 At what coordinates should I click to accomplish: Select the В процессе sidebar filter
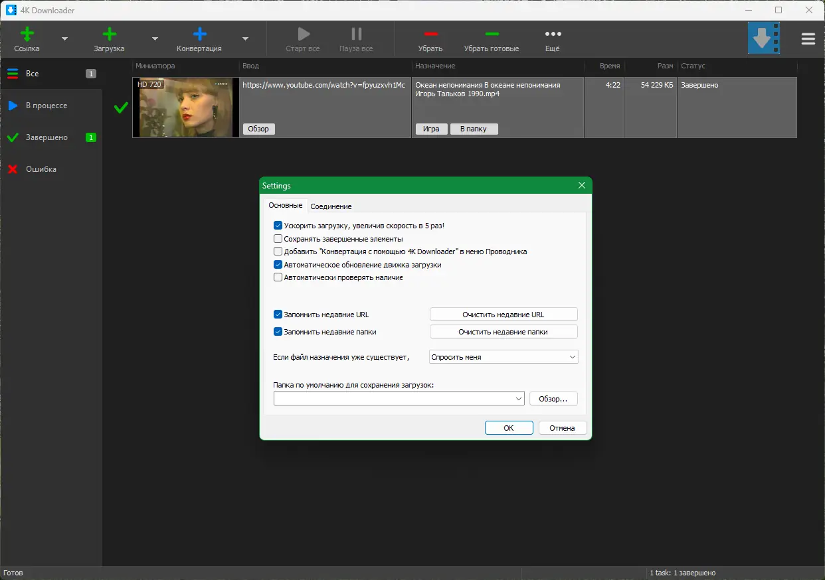click(50, 106)
